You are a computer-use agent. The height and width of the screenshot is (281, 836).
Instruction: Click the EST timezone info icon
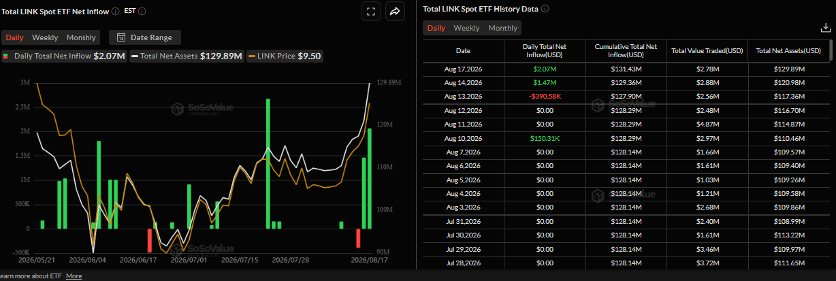pyautogui.click(x=142, y=12)
